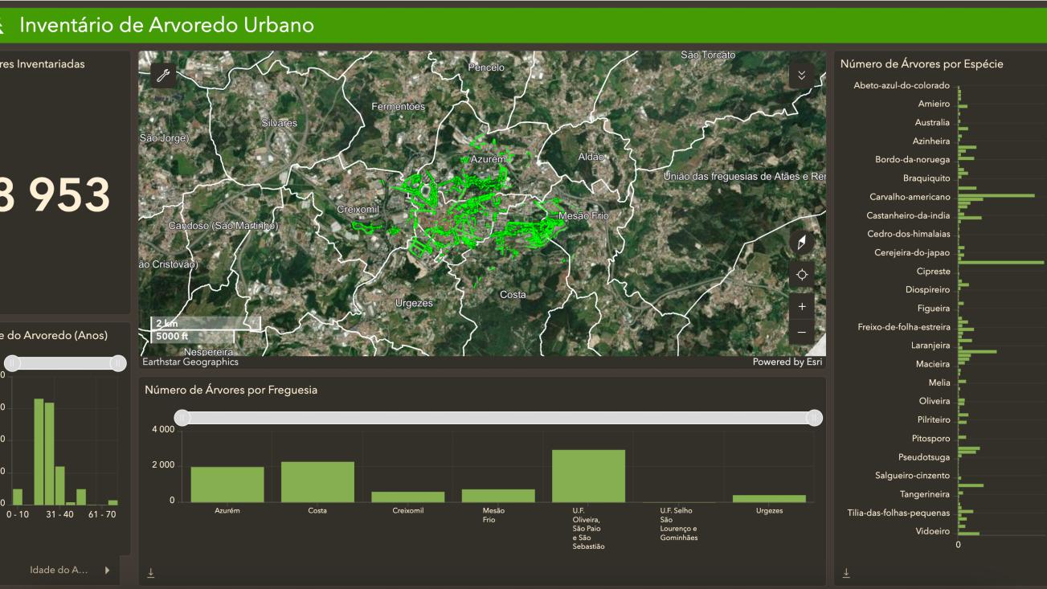Open the Powered by Esri link
The image size is (1047, 589).
787,362
